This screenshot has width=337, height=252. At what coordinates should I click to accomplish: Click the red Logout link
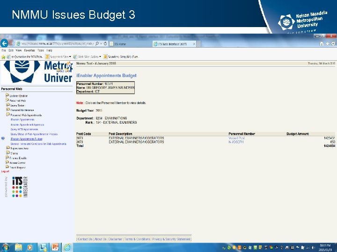(5, 171)
